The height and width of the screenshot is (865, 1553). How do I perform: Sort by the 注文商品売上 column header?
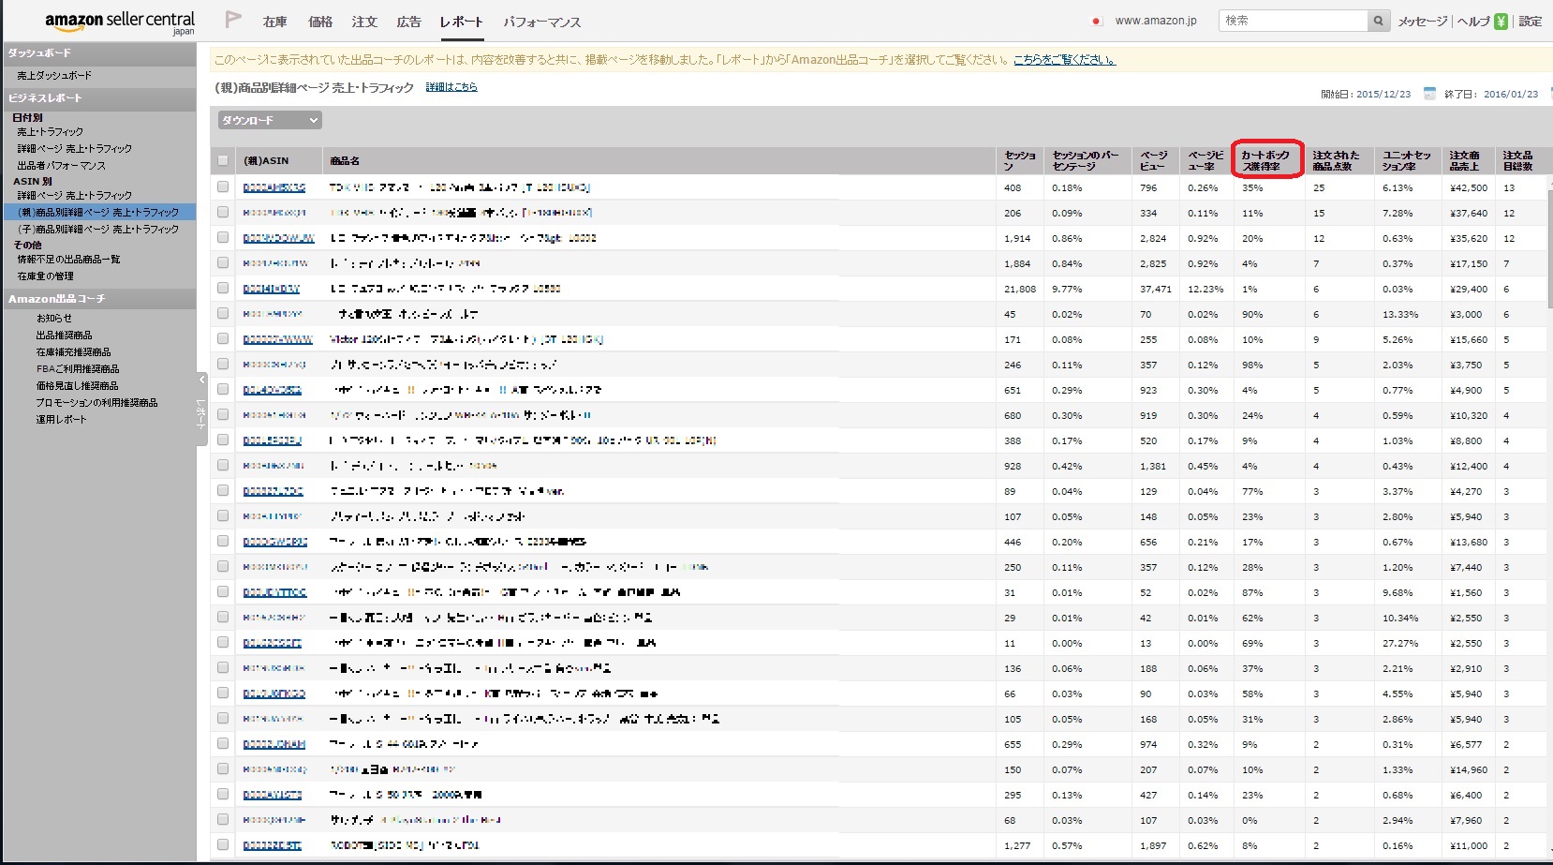(x=1468, y=160)
